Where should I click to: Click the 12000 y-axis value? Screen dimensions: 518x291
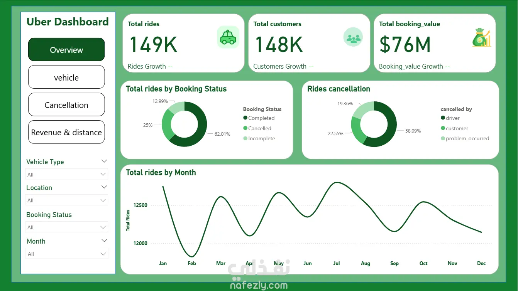141,243
